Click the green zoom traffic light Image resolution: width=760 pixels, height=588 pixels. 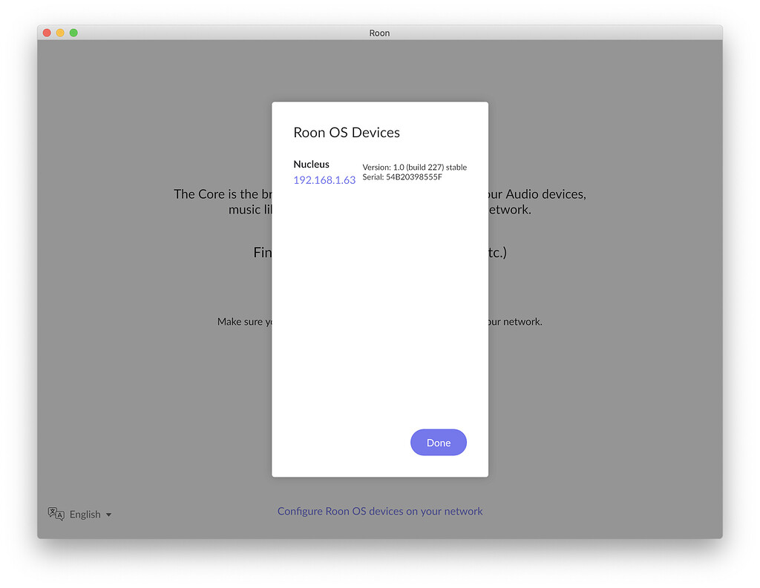coord(73,33)
